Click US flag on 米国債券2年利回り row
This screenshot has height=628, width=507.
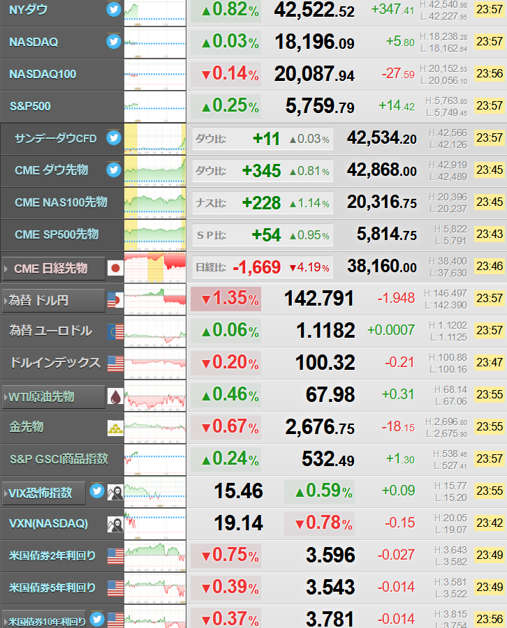pyautogui.click(x=115, y=556)
